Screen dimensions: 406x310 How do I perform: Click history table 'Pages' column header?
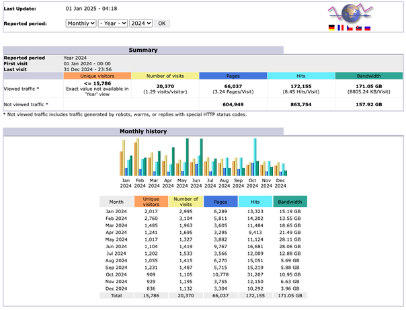click(220, 202)
